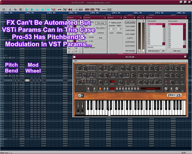The image size is (192, 154).
Task: Click the Load sample button
Action: [x=130, y=30]
